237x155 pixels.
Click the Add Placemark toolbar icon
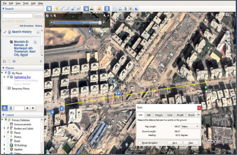click(x=57, y=8)
